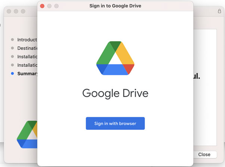Select the Installation step directly above Summary
This screenshot has width=225, height=167.
(x=27, y=65)
